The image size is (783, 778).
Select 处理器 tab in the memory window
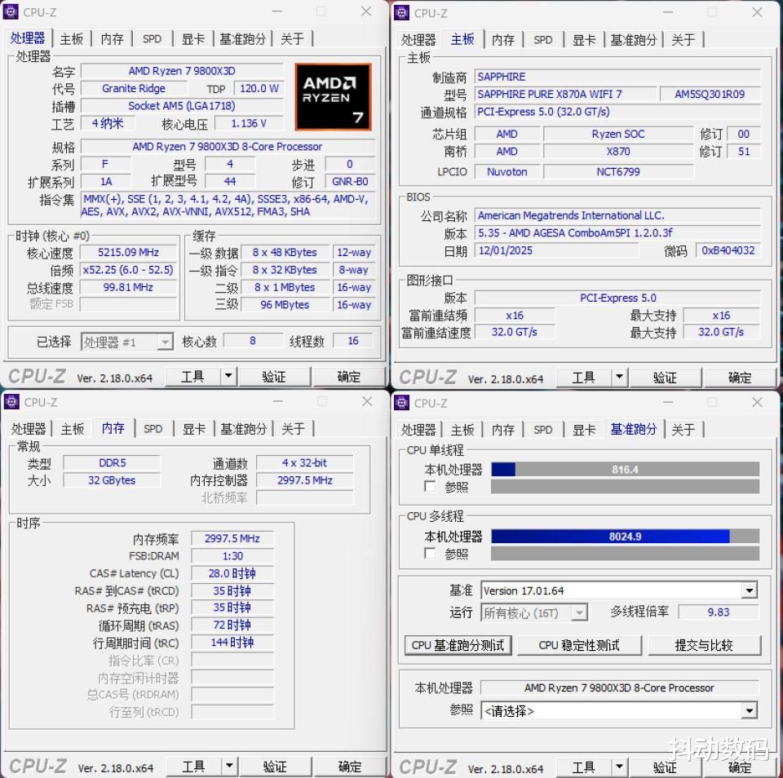point(29,429)
